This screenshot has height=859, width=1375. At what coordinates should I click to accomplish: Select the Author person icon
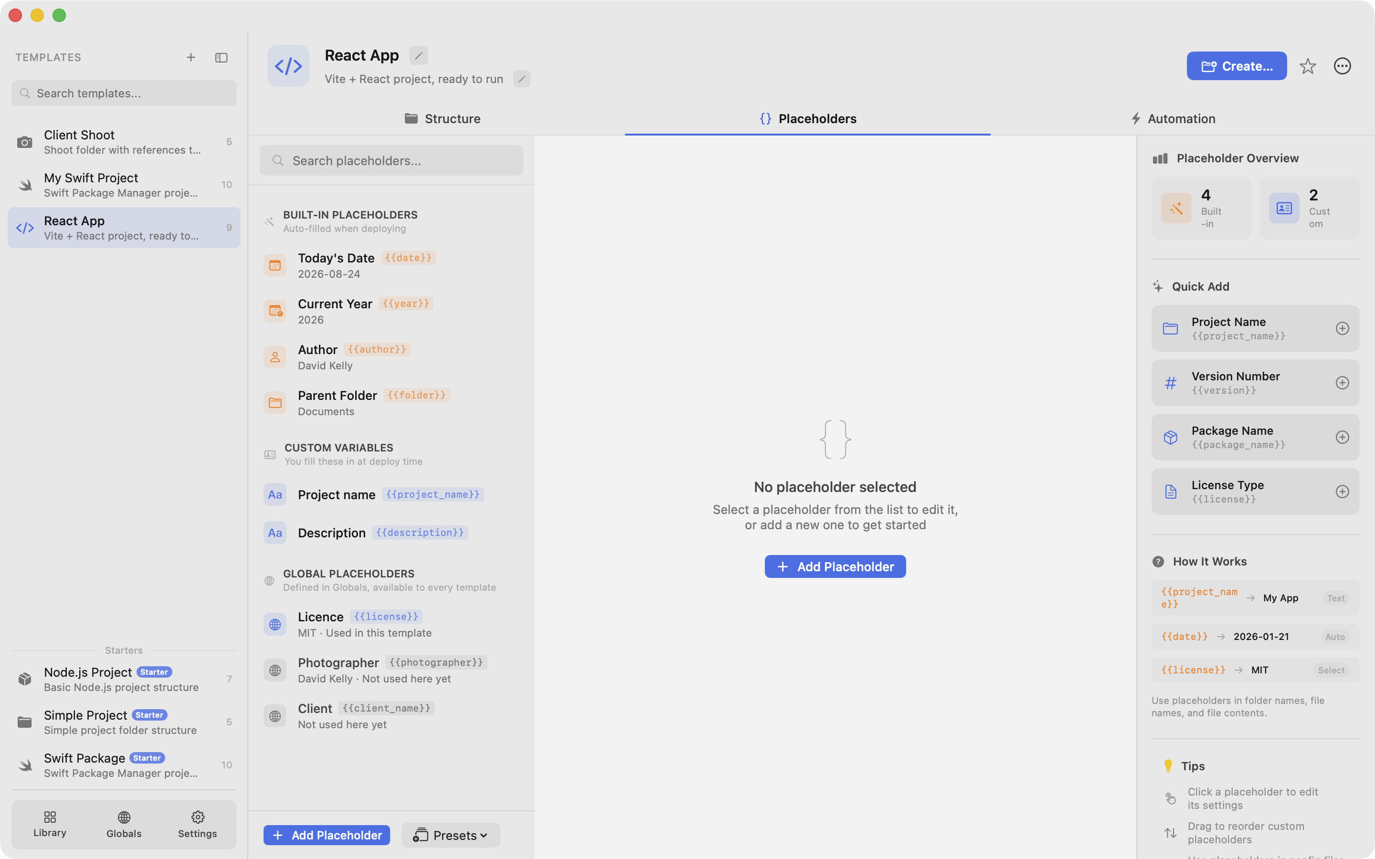(275, 357)
